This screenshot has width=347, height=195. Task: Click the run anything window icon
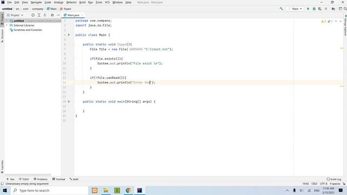coord(340,9)
